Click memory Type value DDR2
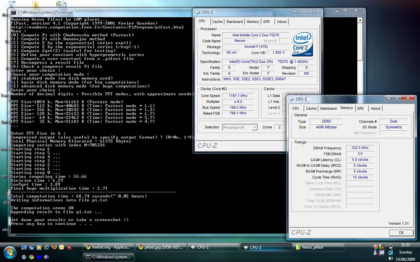This screenshot has width=420, height=262. pos(326,121)
